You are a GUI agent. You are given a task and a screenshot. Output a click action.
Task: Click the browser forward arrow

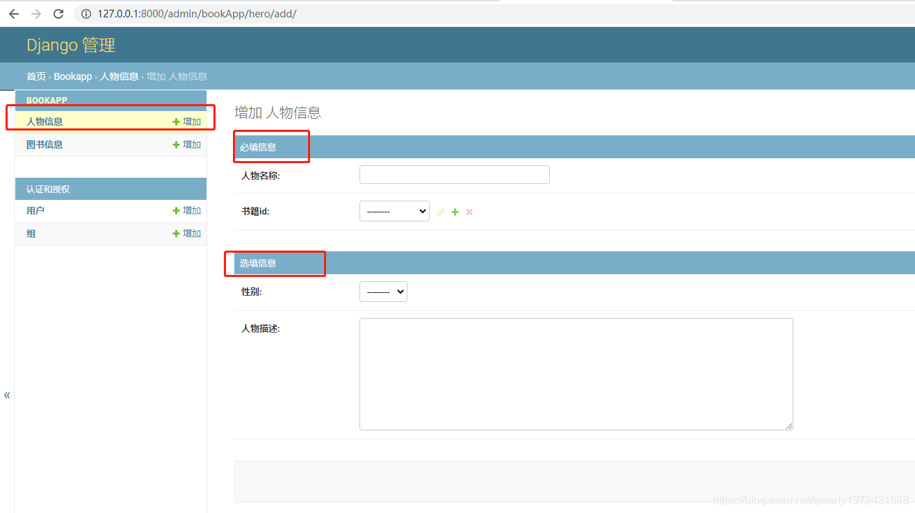click(36, 14)
